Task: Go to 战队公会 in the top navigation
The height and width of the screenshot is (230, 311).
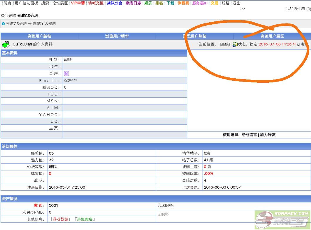Action: 115,3
